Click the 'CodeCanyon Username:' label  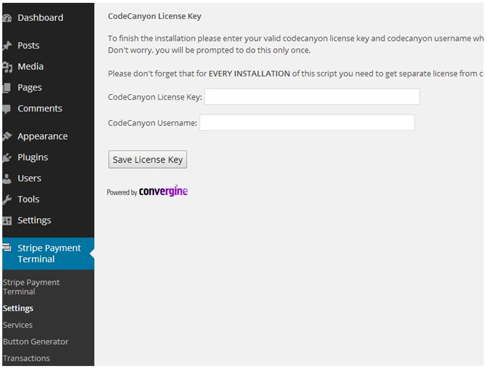coord(152,123)
